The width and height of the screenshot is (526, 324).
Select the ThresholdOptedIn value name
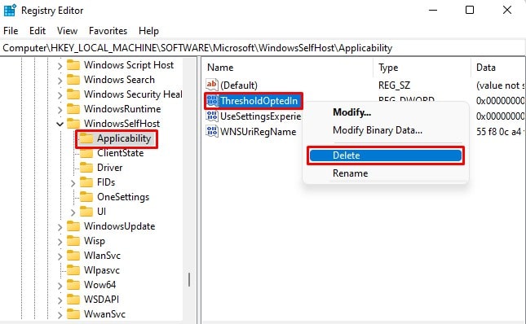pyautogui.click(x=259, y=100)
